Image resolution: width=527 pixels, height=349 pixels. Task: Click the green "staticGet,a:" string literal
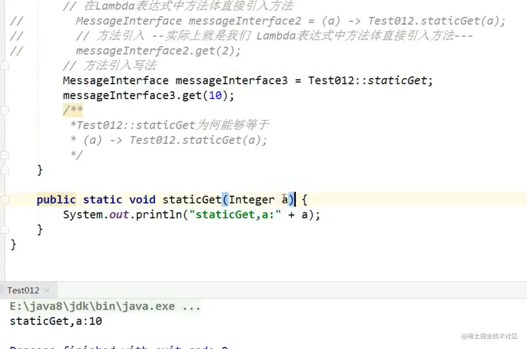[235, 215]
